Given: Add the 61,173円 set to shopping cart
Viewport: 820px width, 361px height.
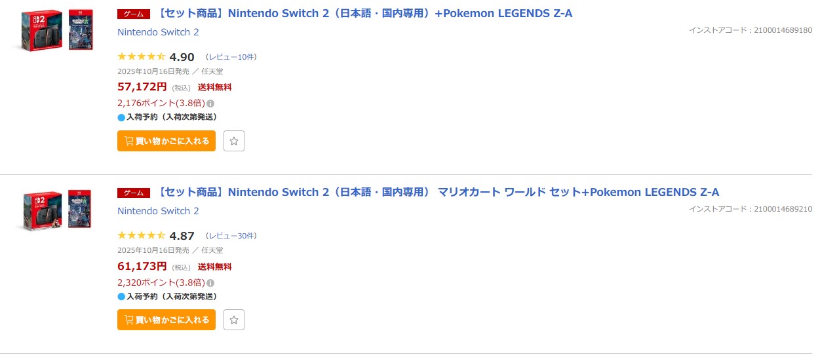Looking at the screenshot, I should tap(166, 320).
